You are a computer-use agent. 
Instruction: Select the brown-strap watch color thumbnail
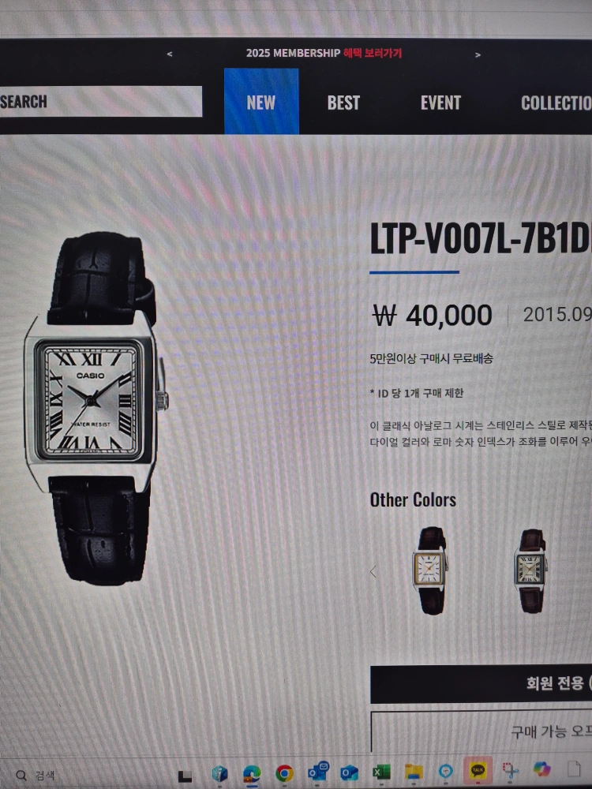point(531,570)
